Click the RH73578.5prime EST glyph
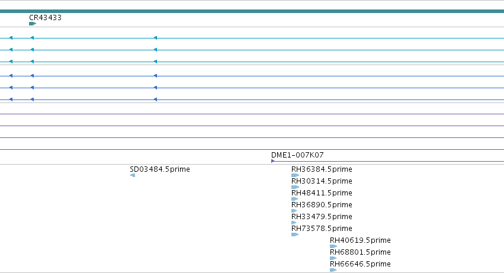Viewport: 504px width, 273px height. [x=295, y=235]
